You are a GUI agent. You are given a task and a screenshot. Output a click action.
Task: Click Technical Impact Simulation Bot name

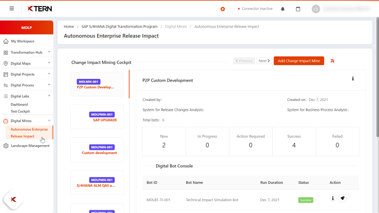[212, 200]
